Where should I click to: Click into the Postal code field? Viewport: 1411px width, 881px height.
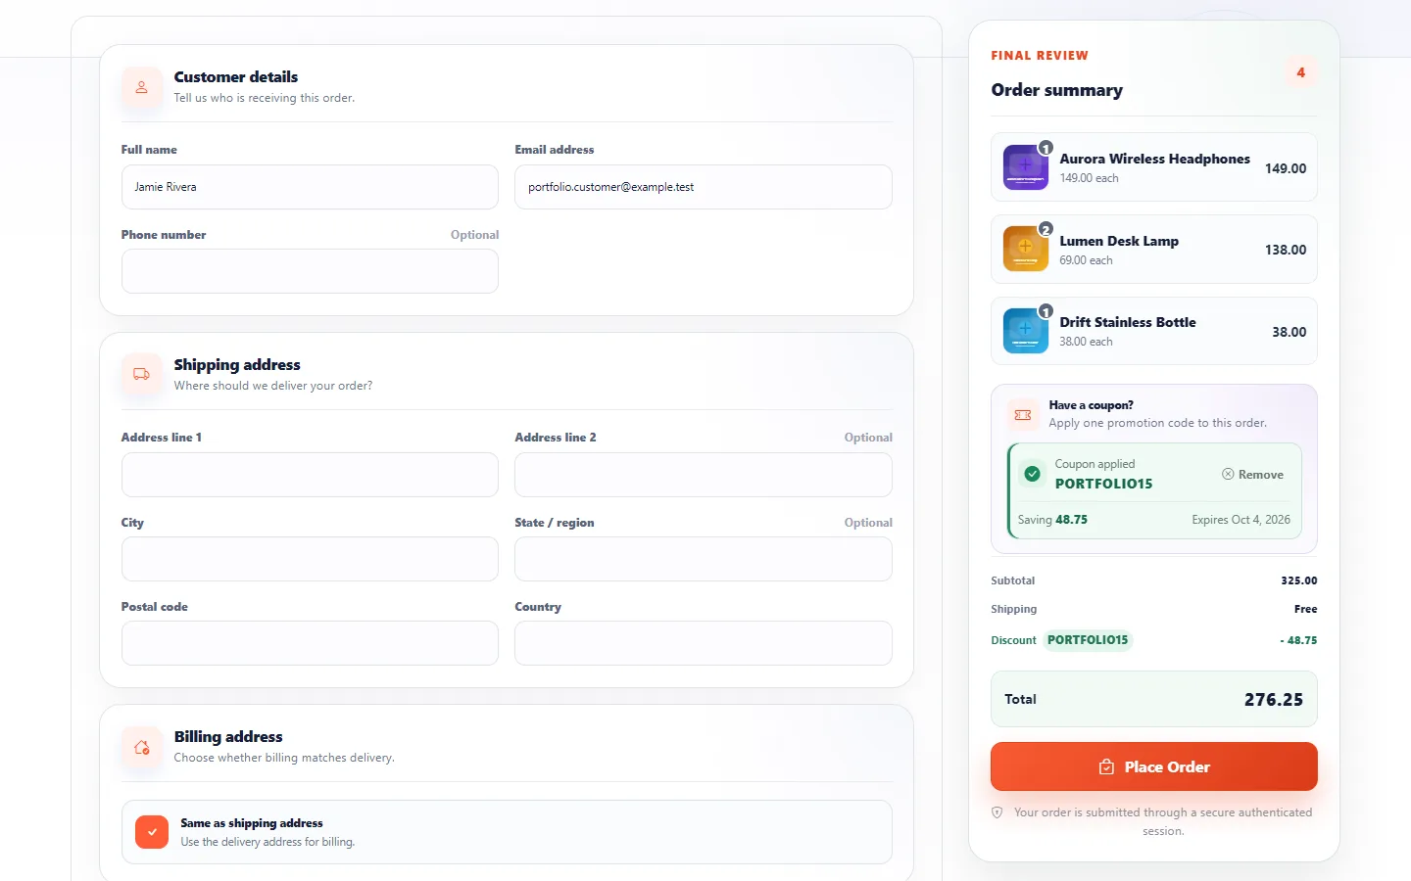click(310, 643)
